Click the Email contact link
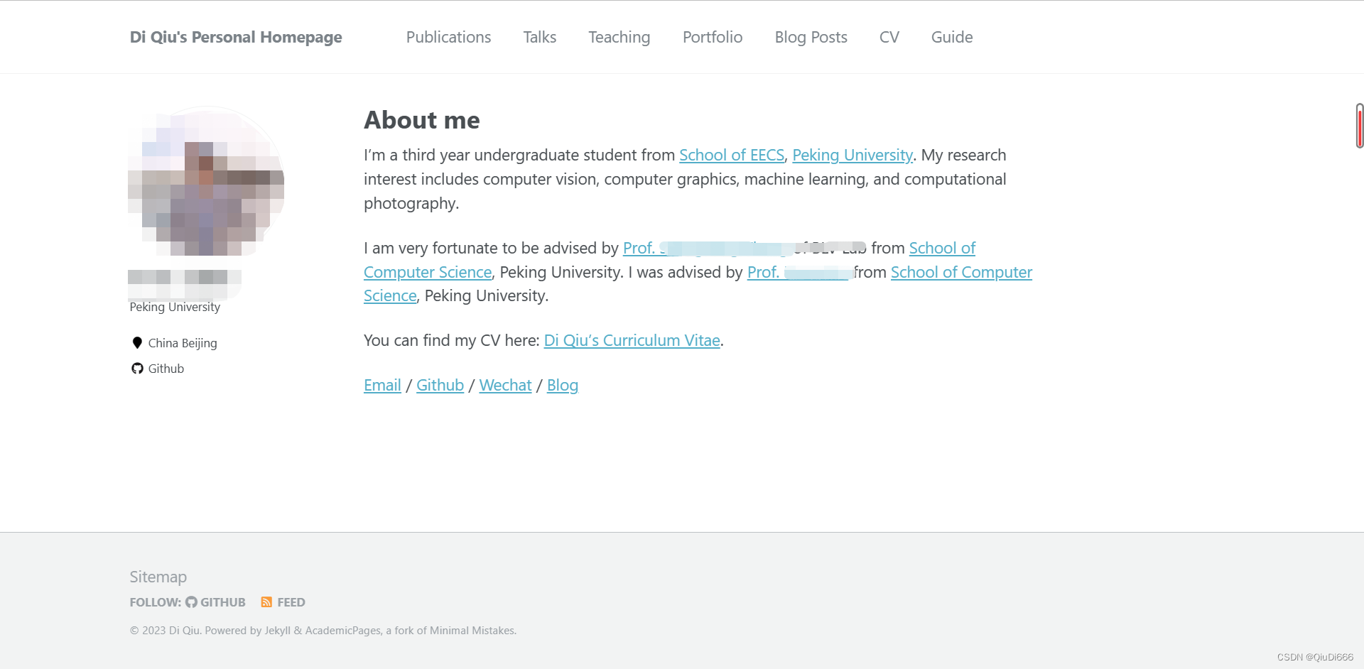The height and width of the screenshot is (669, 1364). [382, 385]
